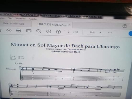Expand the zoom level dropdown arrow

[x=100, y=33]
